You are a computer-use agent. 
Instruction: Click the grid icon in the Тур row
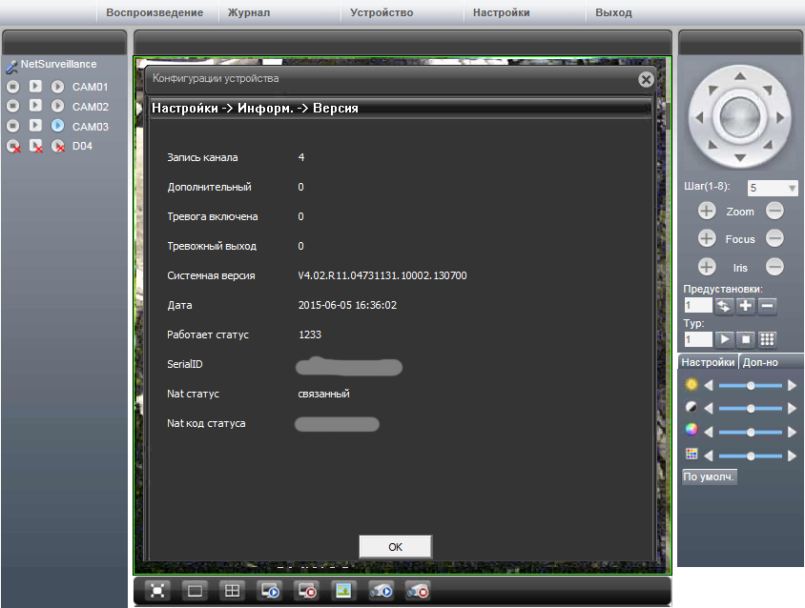(767, 339)
